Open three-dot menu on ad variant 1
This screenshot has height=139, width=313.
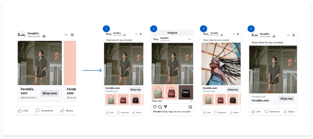click(x=137, y=34)
